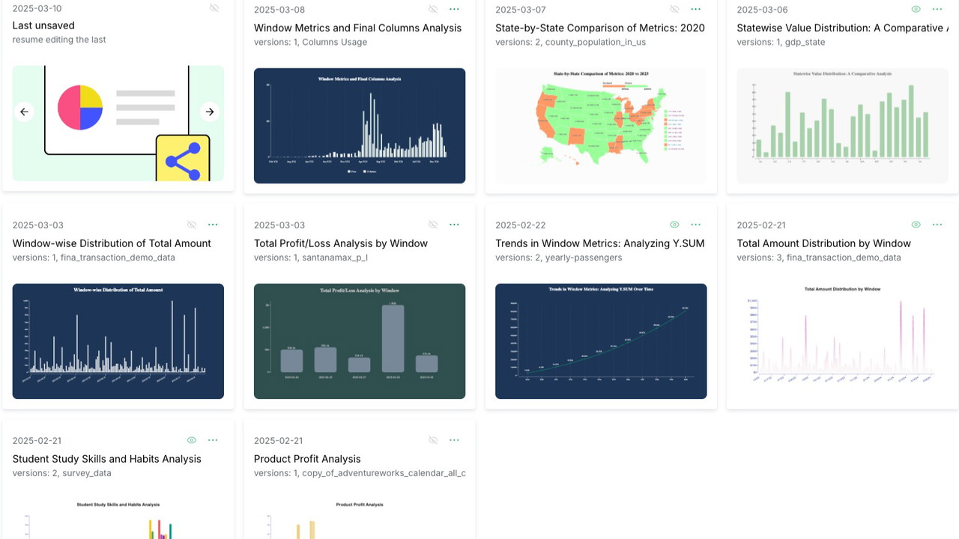The height and width of the screenshot is (539, 959).
Task: Open the Total Profit/Loss Analysis chart thumbnail
Action: pos(360,341)
